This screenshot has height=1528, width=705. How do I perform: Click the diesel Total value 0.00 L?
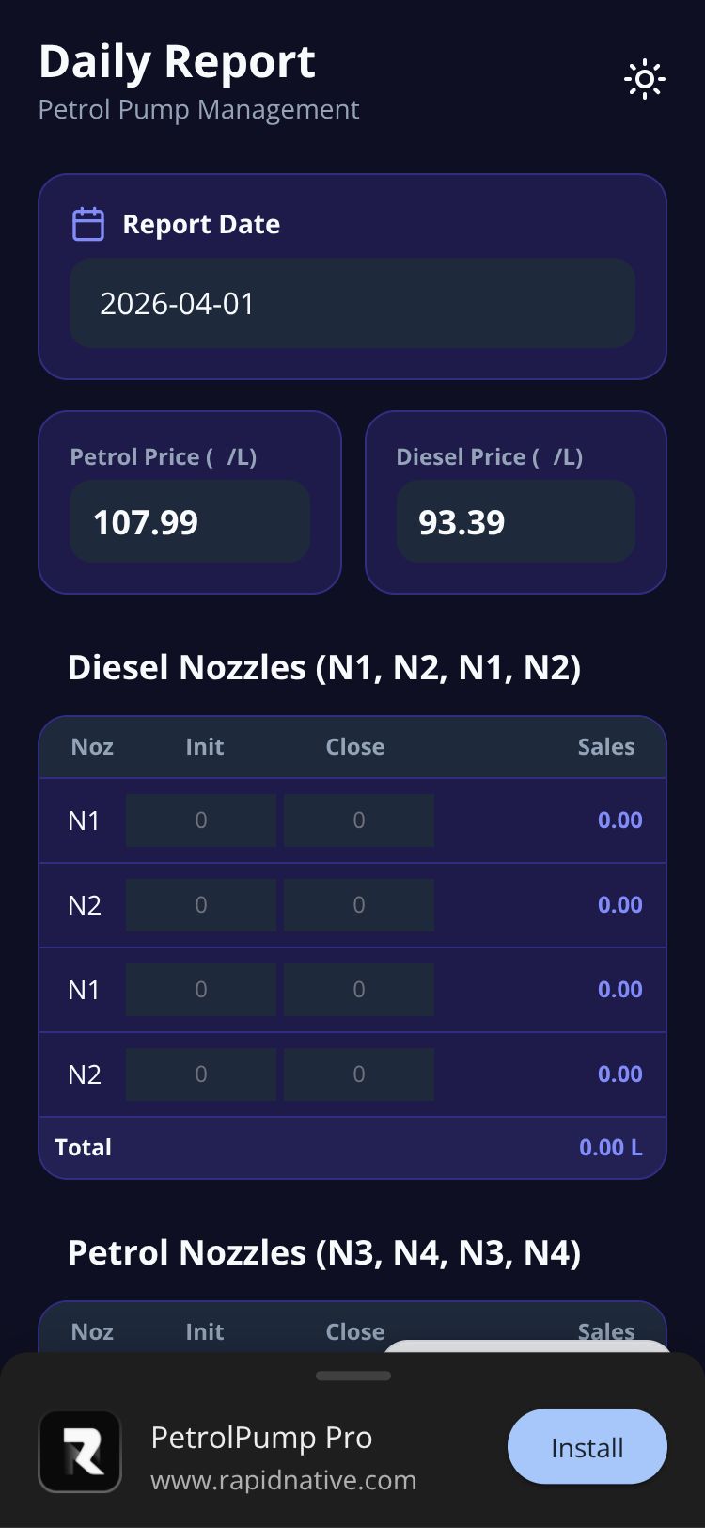(x=610, y=1147)
